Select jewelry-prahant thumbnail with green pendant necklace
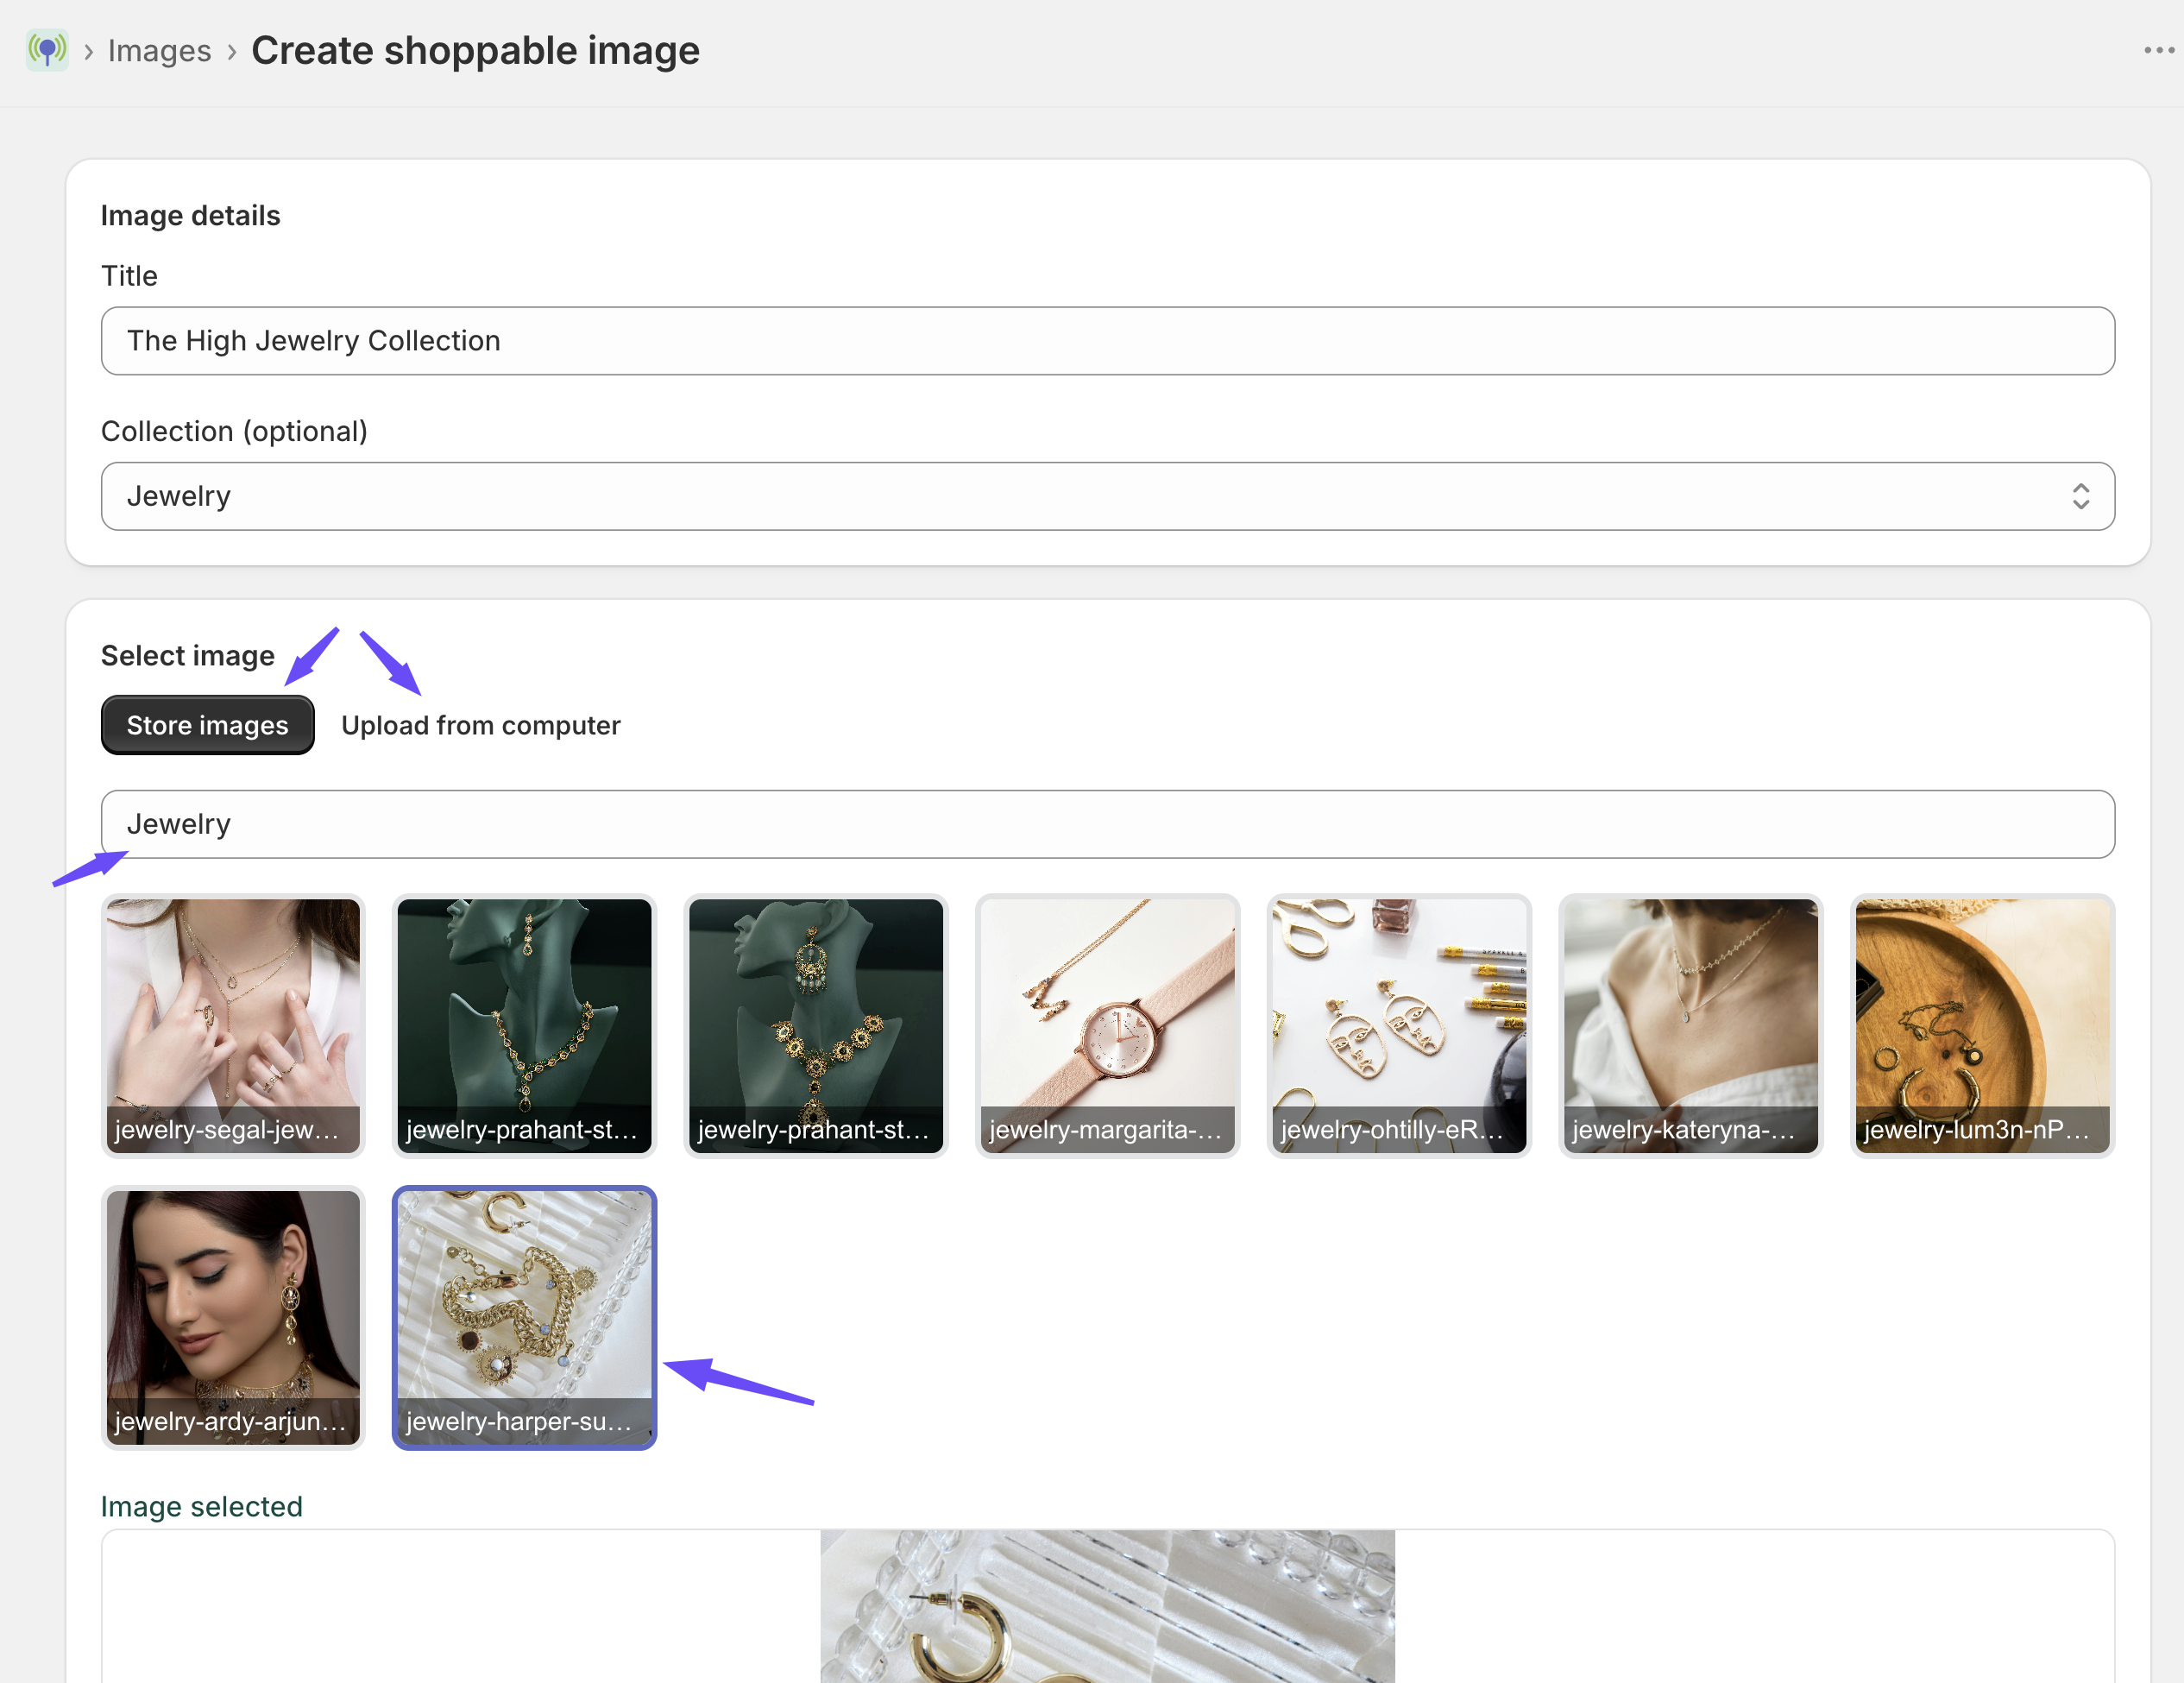This screenshot has width=2184, height=1683. tap(524, 1026)
